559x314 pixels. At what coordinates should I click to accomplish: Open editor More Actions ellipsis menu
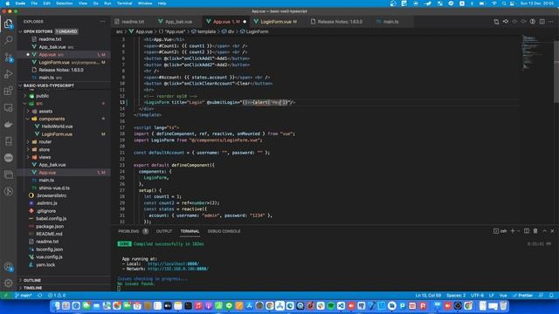click(x=551, y=22)
